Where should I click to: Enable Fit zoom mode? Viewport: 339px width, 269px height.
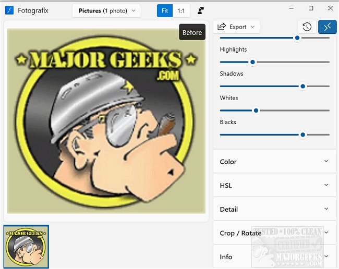[x=165, y=10]
